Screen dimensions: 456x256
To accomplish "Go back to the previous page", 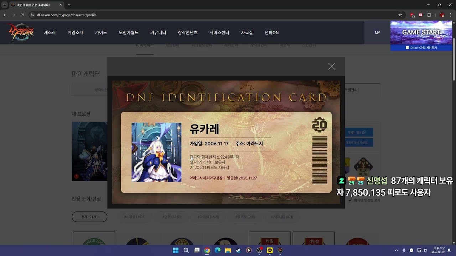I will pyautogui.click(x=5, y=15).
